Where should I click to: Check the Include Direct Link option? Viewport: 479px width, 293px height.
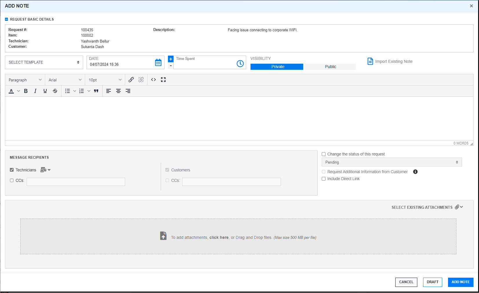[x=324, y=179]
